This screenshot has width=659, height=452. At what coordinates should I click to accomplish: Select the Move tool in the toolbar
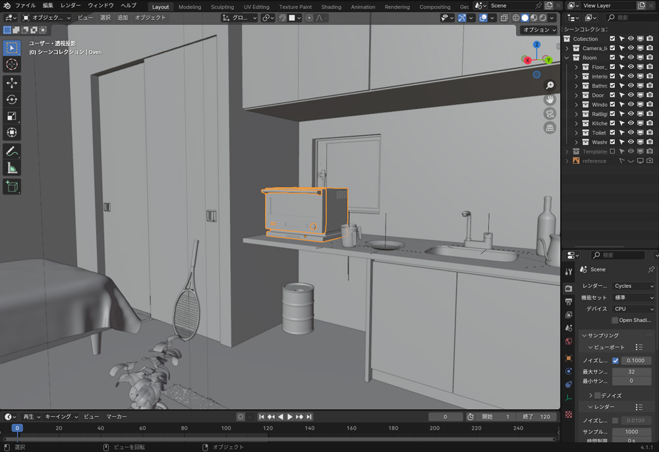pos(12,83)
